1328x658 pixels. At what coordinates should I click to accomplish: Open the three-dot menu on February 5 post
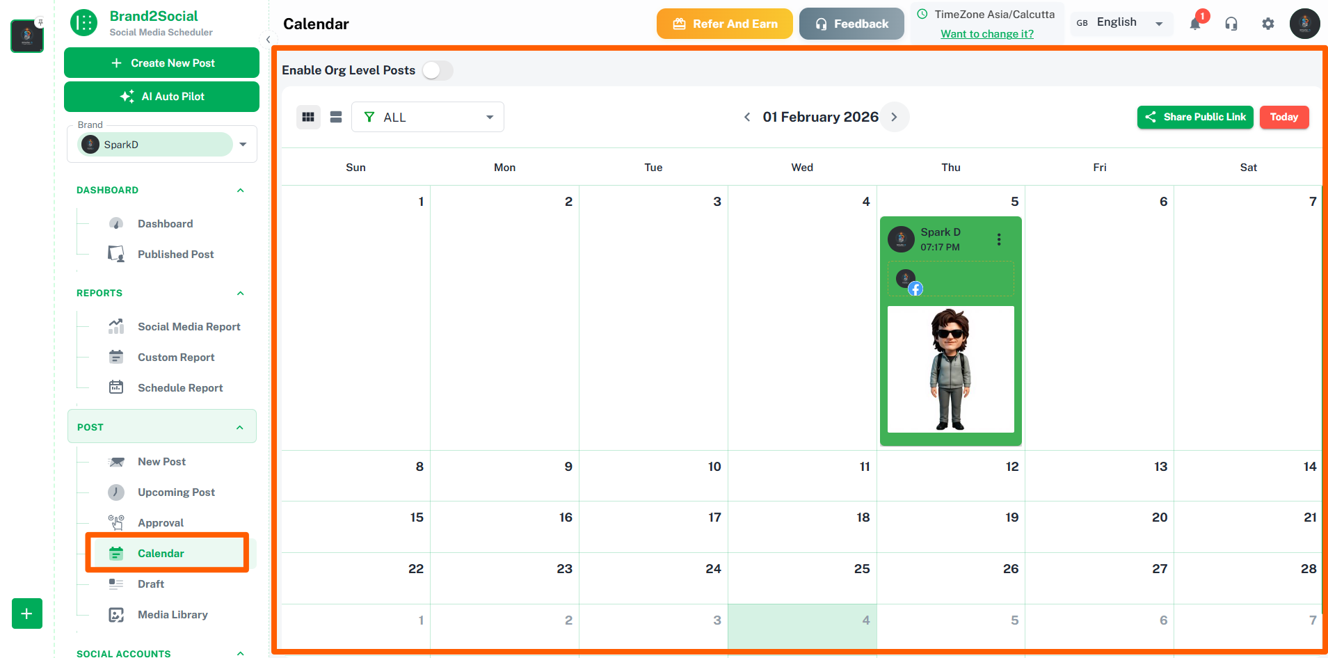coord(999,239)
